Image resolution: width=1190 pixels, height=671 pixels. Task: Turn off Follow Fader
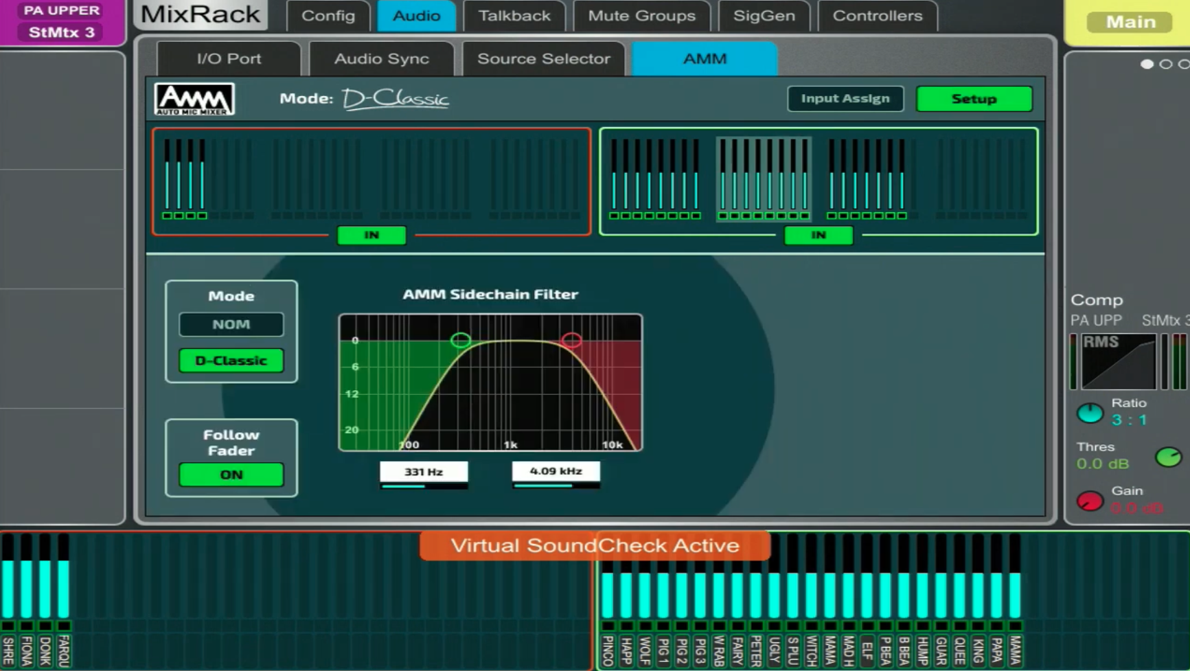(x=231, y=475)
